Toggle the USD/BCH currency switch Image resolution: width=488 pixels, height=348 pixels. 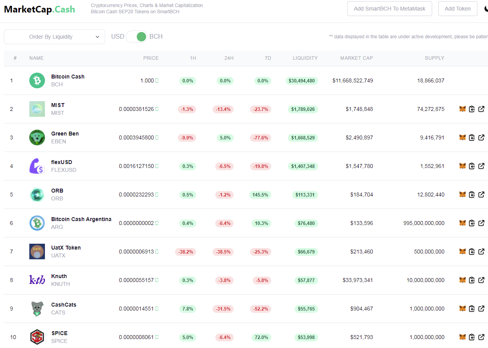(x=137, y=37)
